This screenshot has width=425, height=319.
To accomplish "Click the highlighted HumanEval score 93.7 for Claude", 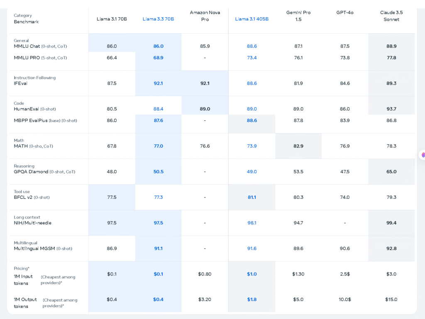I will point(391,109).
